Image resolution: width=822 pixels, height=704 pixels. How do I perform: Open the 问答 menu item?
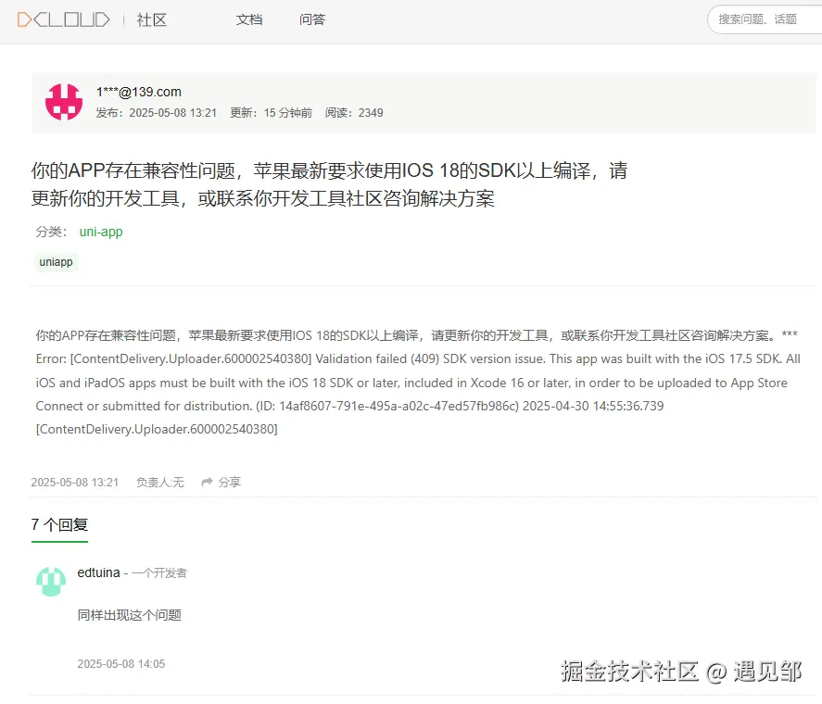[312, 20]
